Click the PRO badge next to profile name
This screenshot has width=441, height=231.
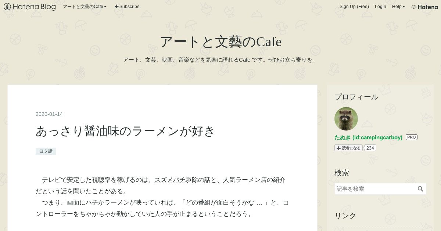[412, 137]
